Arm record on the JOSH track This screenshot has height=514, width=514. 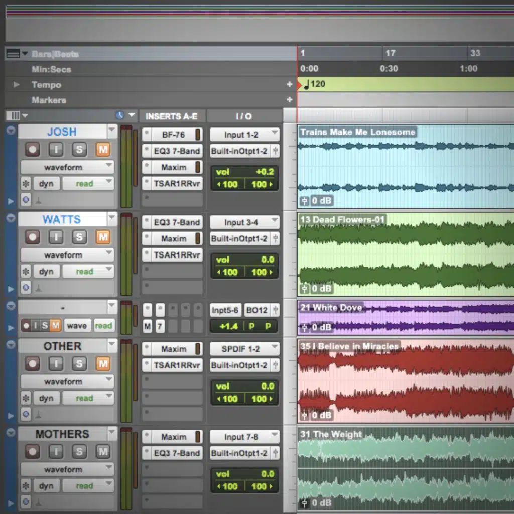pyautogui.click(x=33, y=149)
